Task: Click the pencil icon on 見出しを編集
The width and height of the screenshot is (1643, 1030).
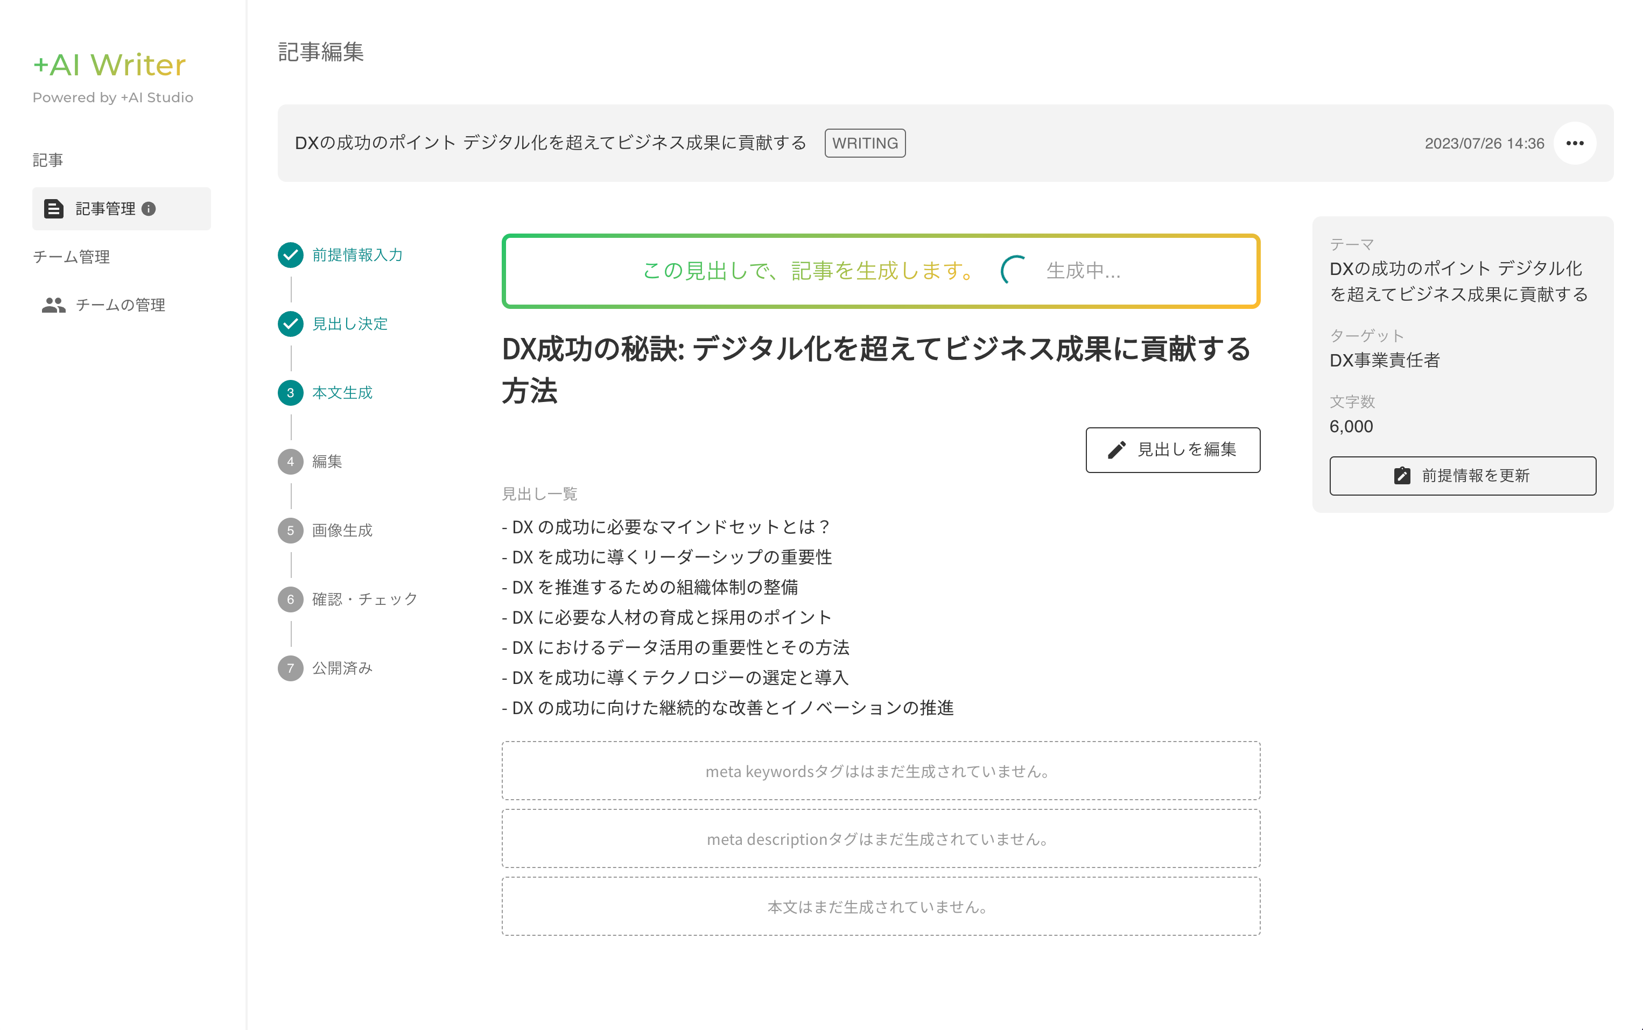Action: pyautogui.click(x=1116, y=449)
